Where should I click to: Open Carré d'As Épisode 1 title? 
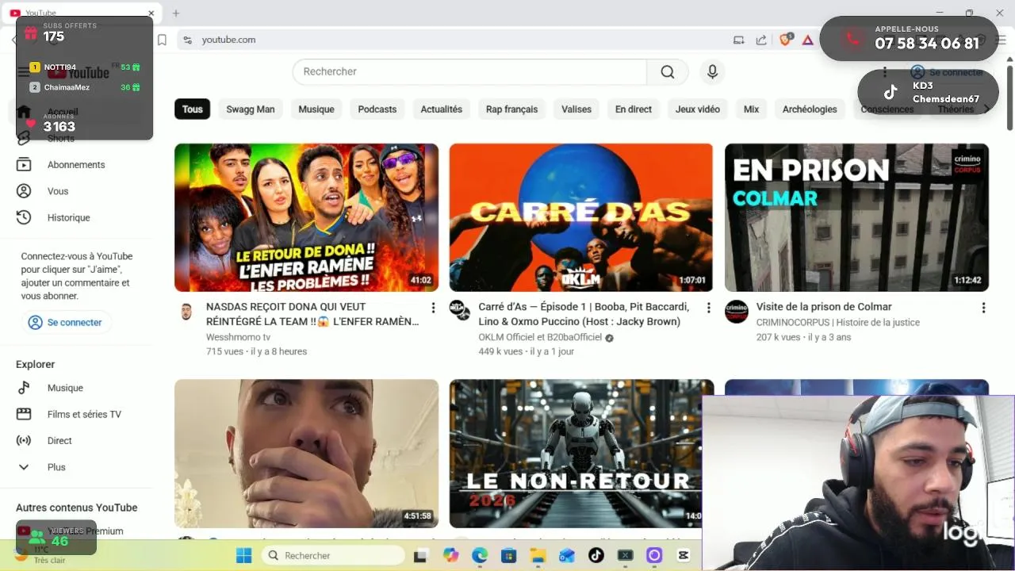pos(584,314)
